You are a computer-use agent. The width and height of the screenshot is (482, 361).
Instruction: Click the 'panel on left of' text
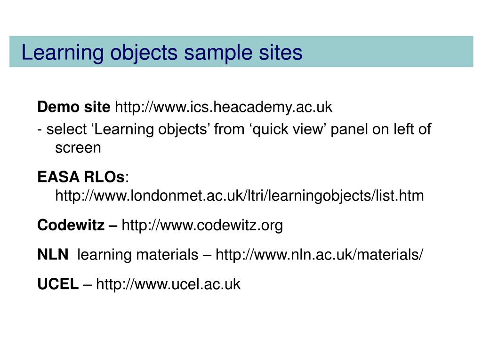click(x=381, y=129)
